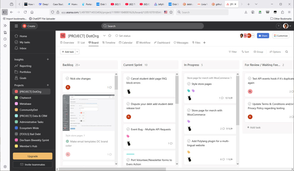Open the help question mark icon
The height and width of the screenshot is (171, 294).
click(278, 26)
